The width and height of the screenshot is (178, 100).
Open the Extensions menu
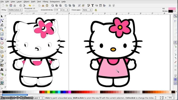(x=55, y=2)
